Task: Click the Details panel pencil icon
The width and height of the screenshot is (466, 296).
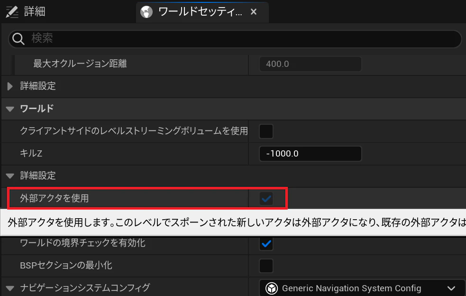Action: coord(12,12)
